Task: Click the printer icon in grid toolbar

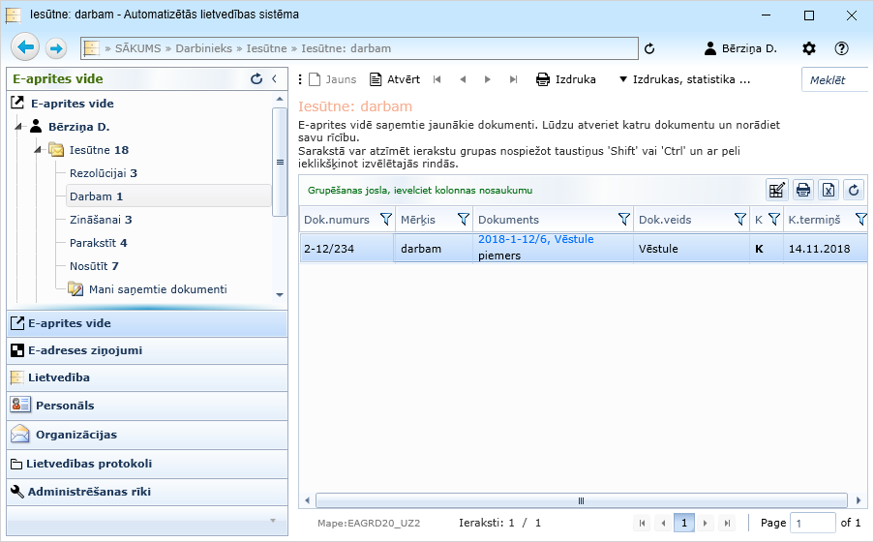Action: pyautogui.click(x=802, y=190)
